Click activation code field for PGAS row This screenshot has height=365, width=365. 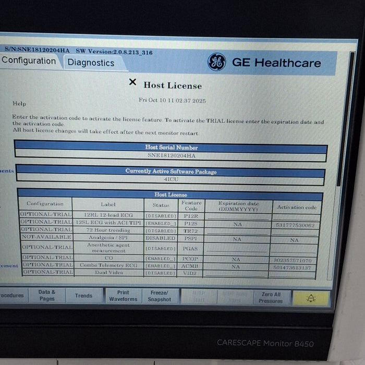294,249
